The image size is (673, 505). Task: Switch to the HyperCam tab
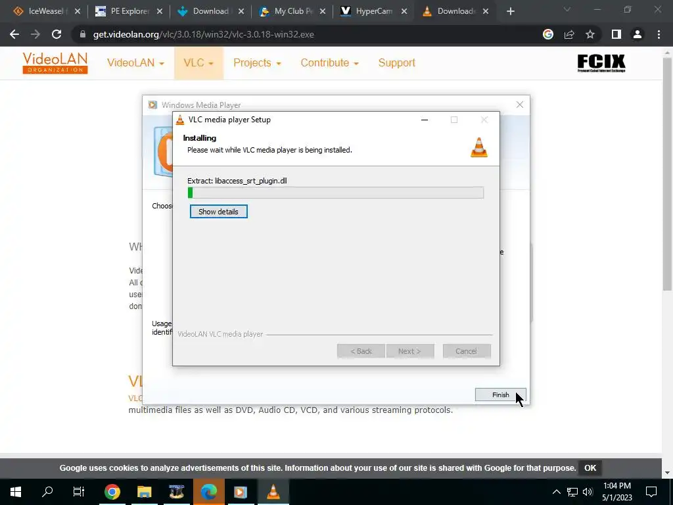tap(373, 12)
